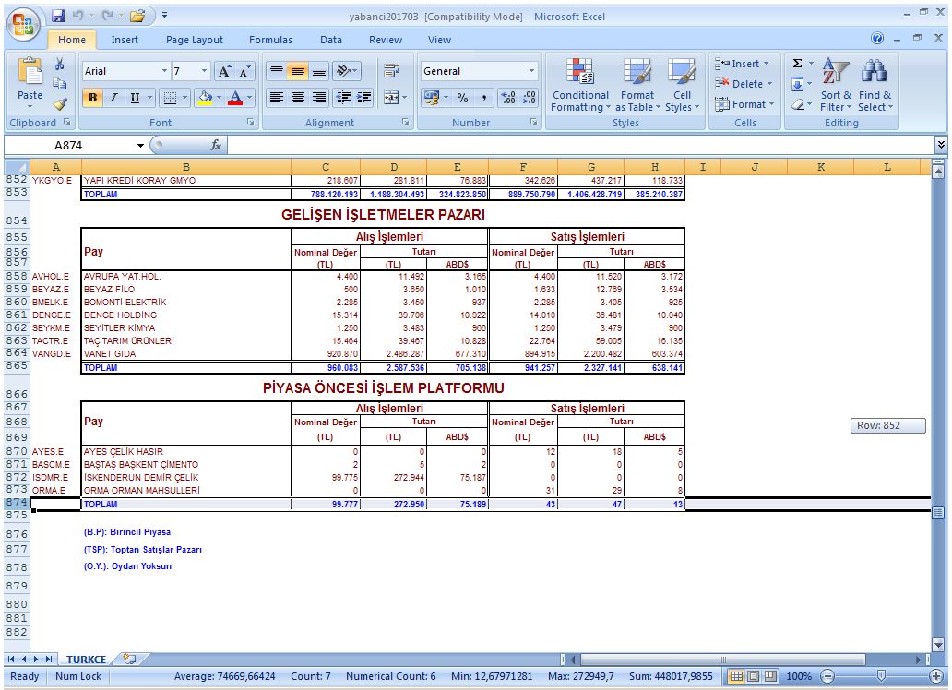Activate the Format Painter brush

coord(59,104)
